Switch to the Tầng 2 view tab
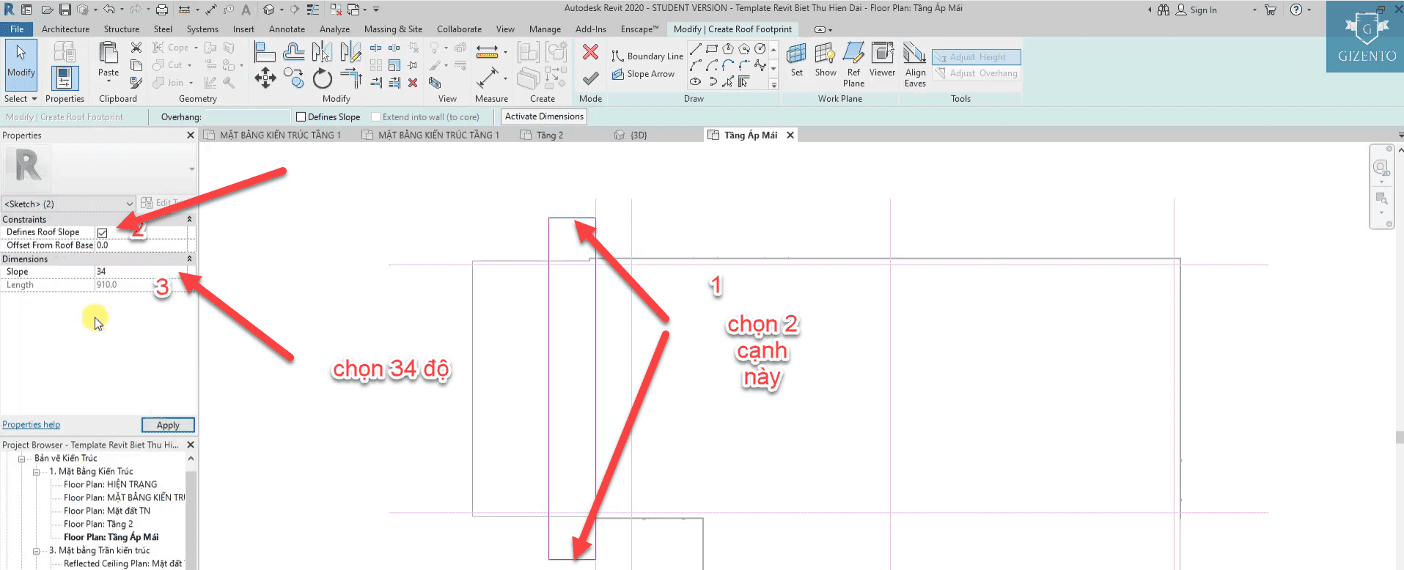The height and width of the screenshot is (570, 1404). point(549,136)
